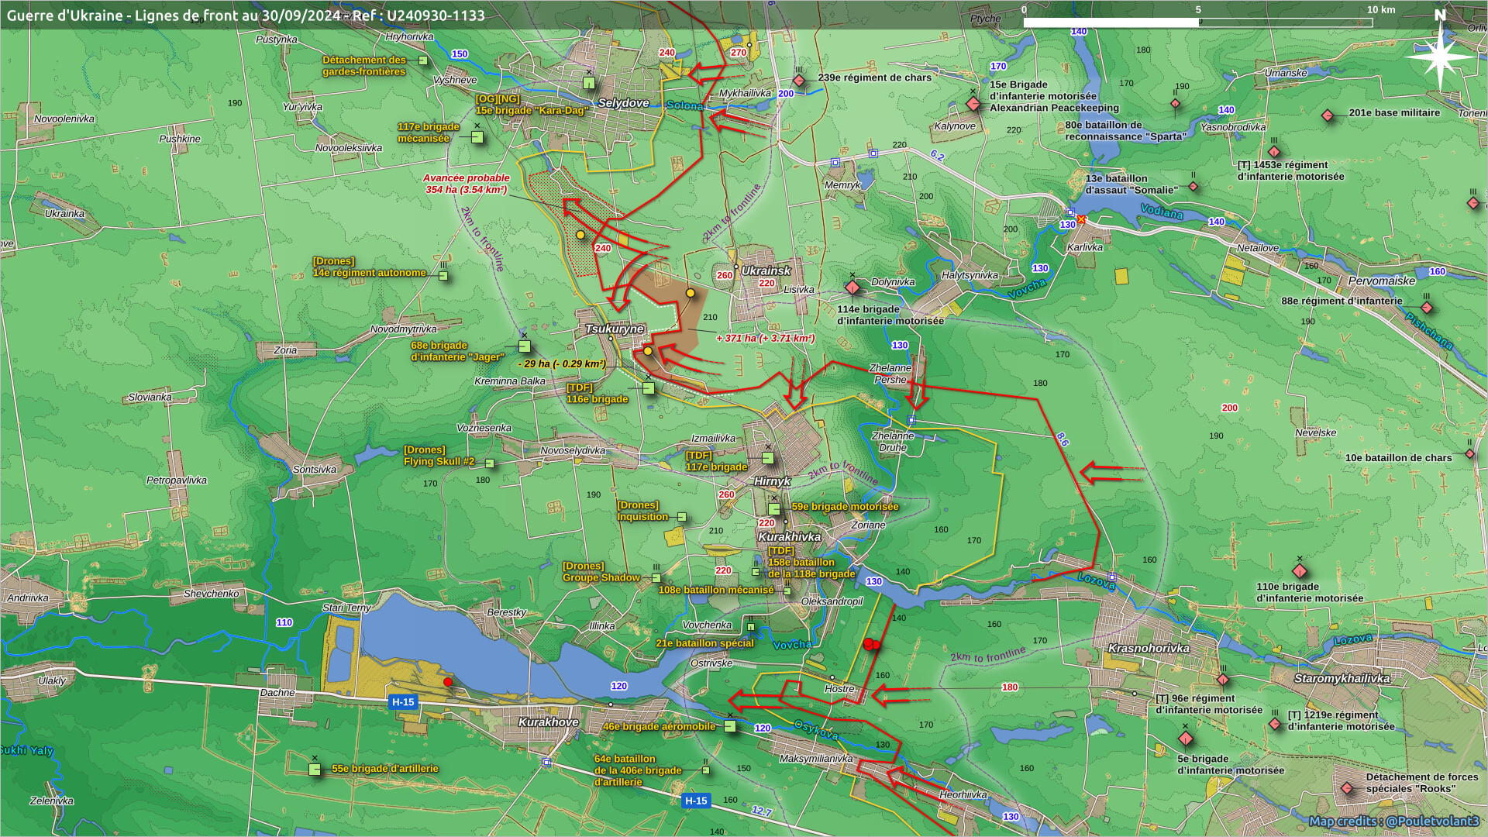Click the distance scale bar

pyautogui.click(x=1197, y=22)
